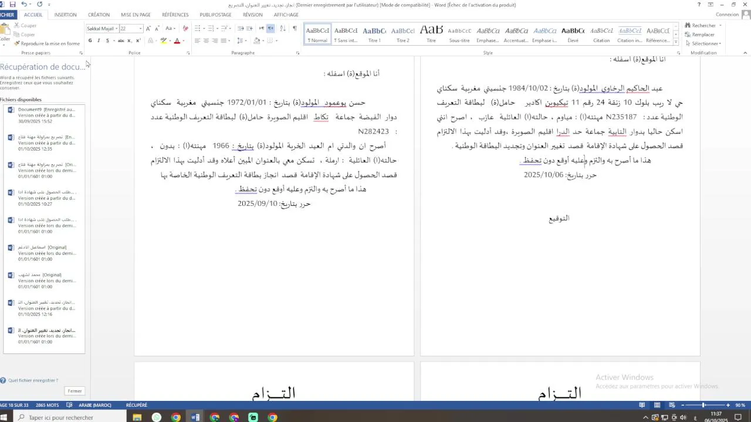Click the zoom slider handle
This screenshot has height=422, width=751.
(703, 405)
